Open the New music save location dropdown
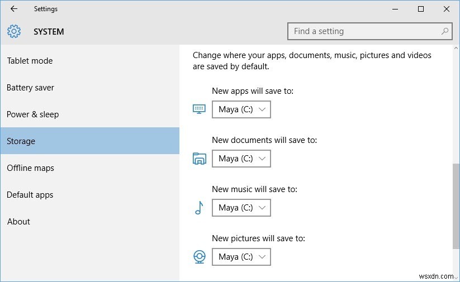 [x=241, y=208]
